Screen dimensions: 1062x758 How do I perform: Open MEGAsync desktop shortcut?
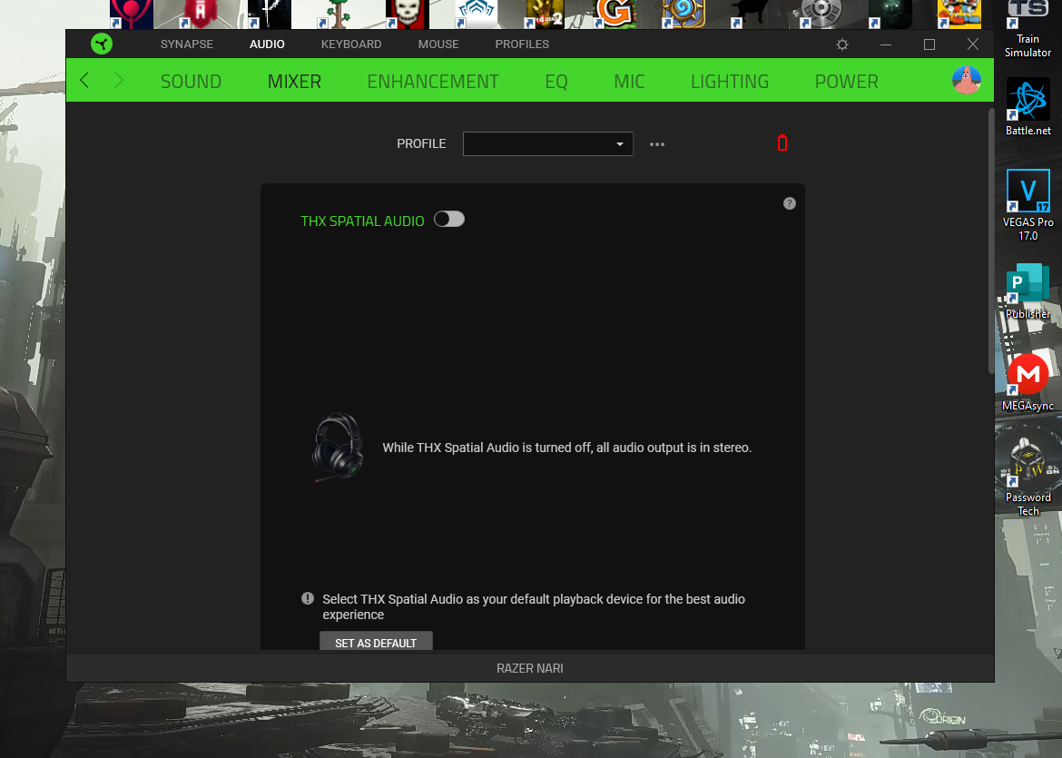pos(1028,383)
